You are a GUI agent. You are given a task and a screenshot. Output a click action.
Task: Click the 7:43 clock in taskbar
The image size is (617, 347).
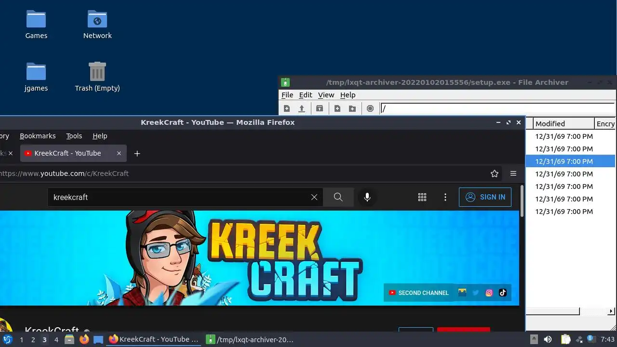point(607,339)
